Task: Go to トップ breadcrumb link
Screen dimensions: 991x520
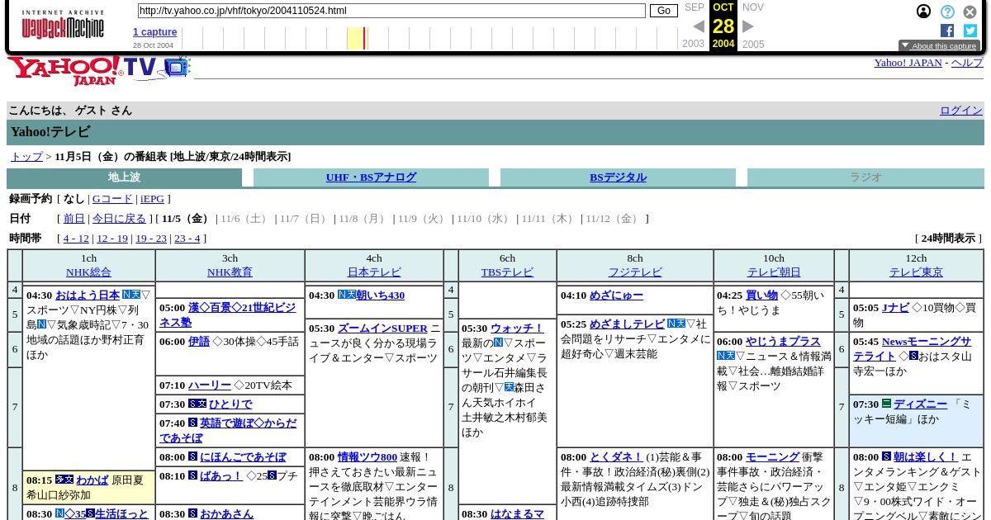Action: tap(26, 157)
